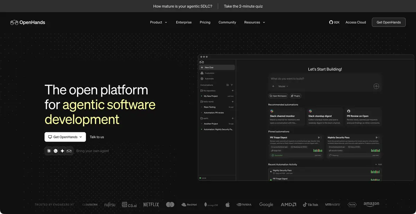
Task: Click the TikTok logo
Action: click(311, 205)
